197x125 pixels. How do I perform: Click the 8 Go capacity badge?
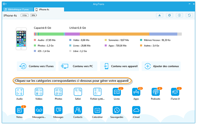[25, 15]
